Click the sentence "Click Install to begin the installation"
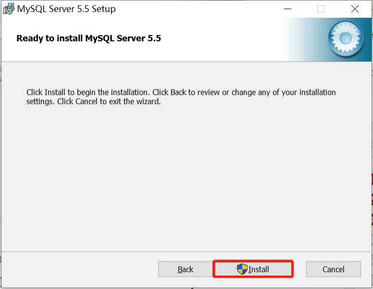The image size is (373, 289). tap(88, 92)
